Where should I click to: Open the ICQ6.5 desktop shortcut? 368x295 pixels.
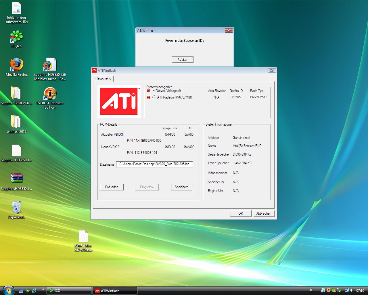(x=16, y=39)
